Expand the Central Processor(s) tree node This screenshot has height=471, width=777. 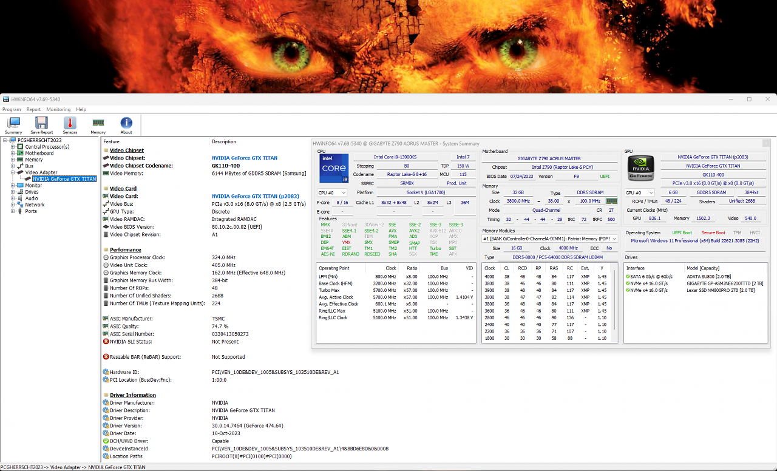click(x=12, y=147)
